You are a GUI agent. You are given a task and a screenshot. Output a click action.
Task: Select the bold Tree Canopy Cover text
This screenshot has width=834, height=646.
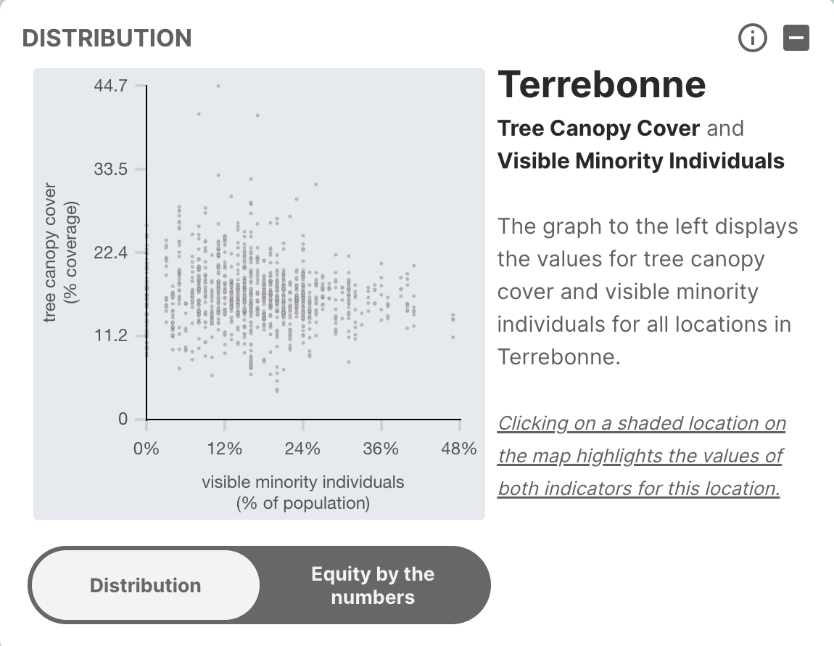(598, 128)
